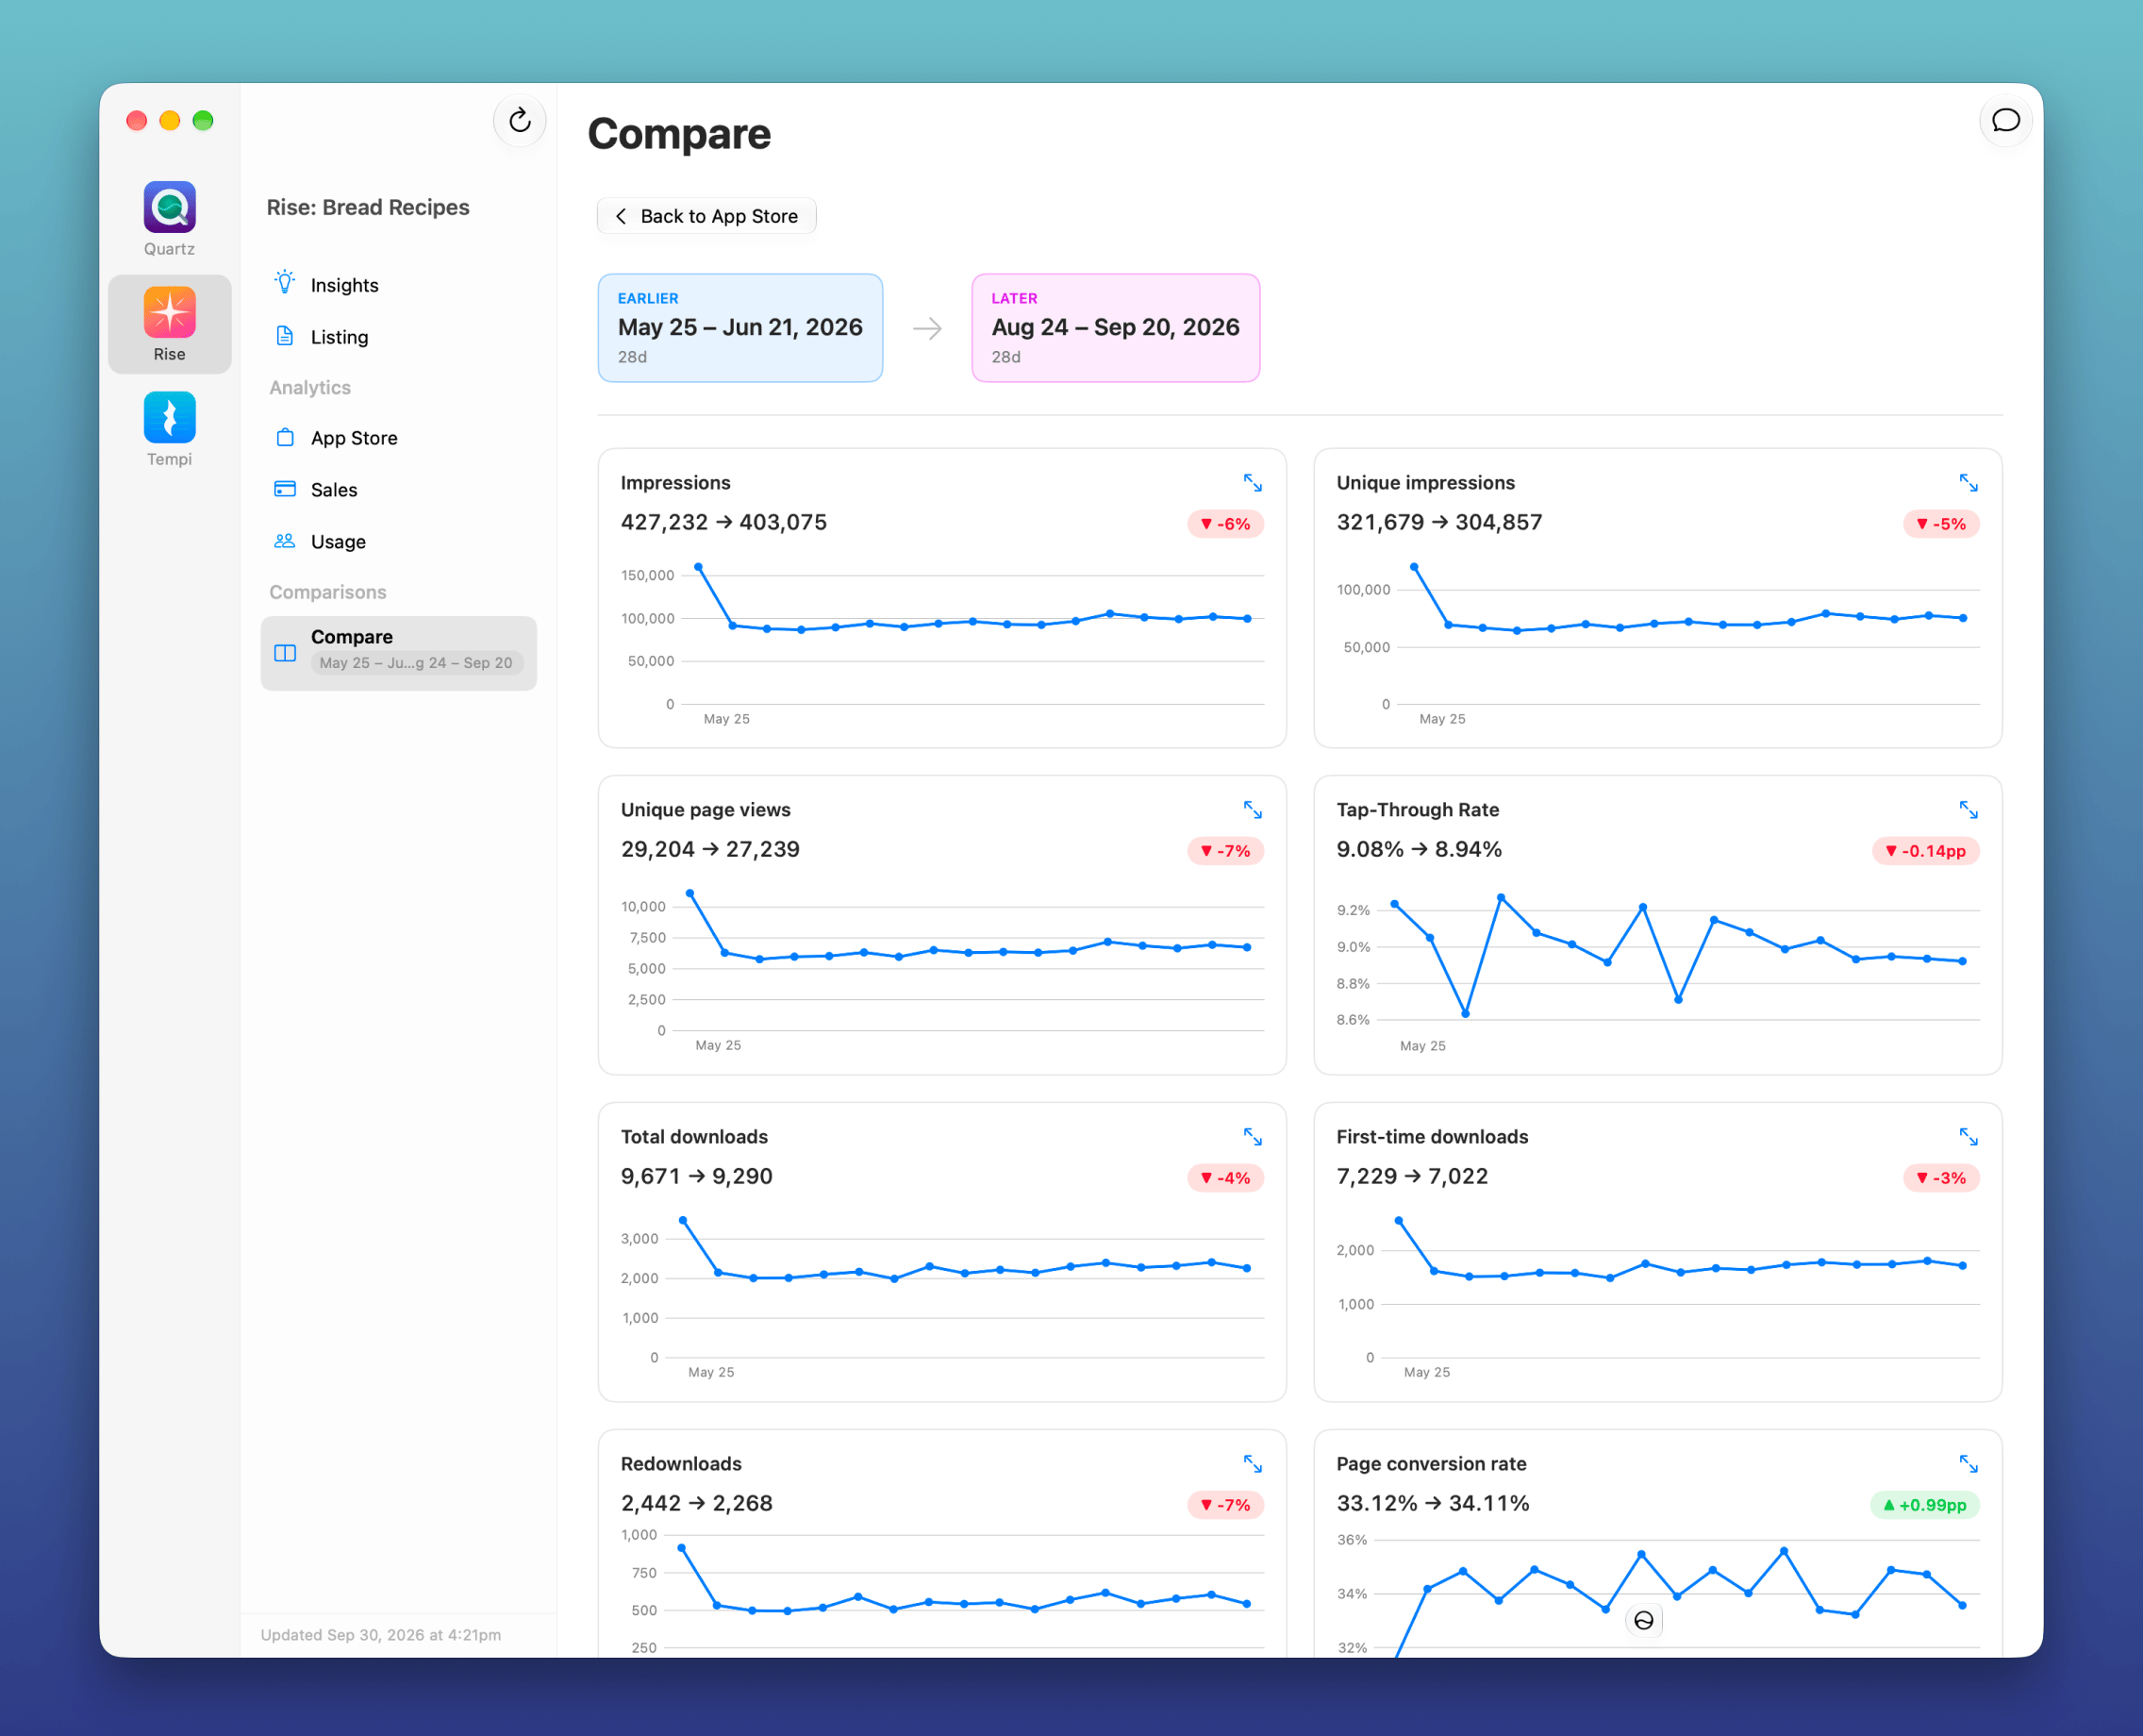Screen dimensions: 2143x1736
Task: Click the lowest point on Tap-Through Rate chart
Action: click(x=1466, y=1014)
